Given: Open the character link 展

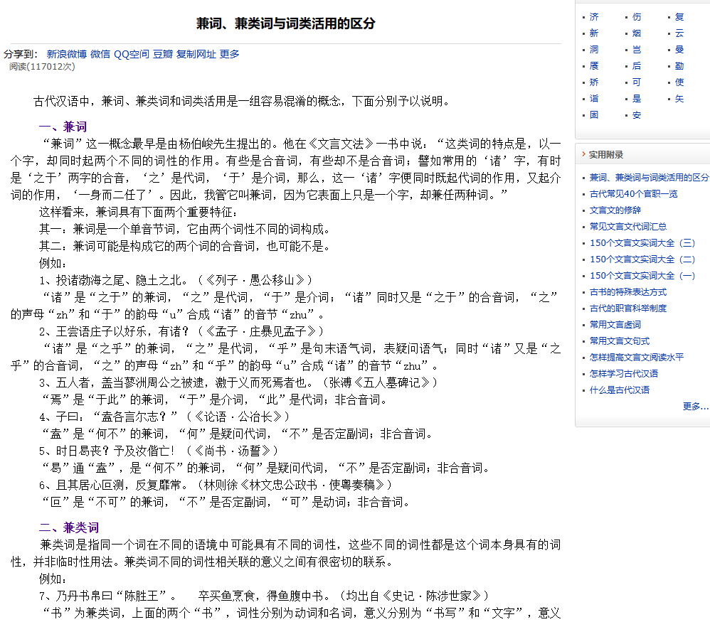Looking at the screenshot, I should tap(594, 66).
